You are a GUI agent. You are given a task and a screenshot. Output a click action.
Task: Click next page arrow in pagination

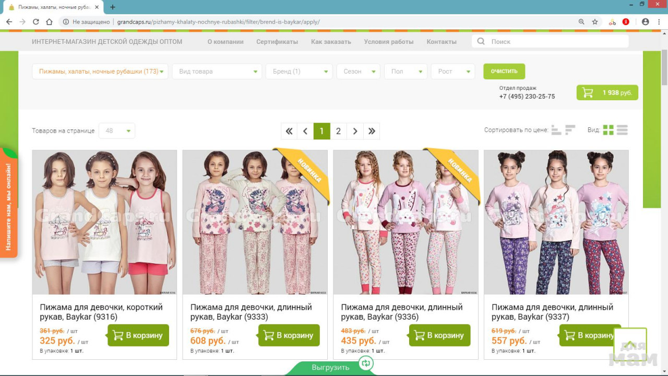tap(355, 131)
